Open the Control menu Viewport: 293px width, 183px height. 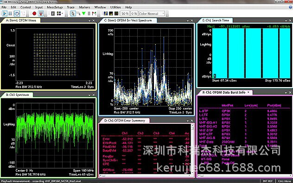tap(25, 7)
